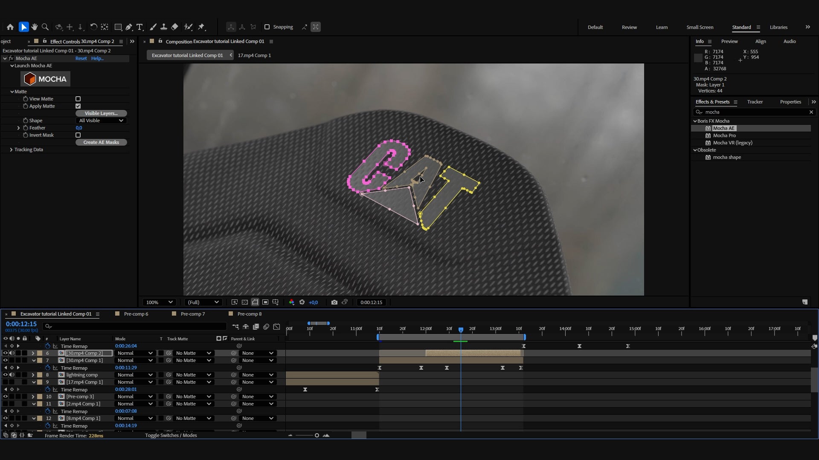Screen dimensions: 819x460
Task: Click the Home icon in toolbar
Action: click(x=10, y=27)
